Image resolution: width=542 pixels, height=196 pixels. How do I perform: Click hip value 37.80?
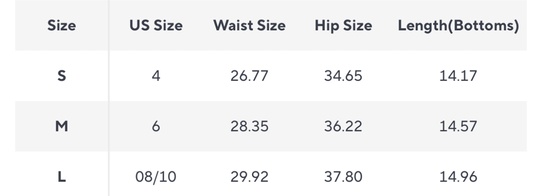click(343, 177)
